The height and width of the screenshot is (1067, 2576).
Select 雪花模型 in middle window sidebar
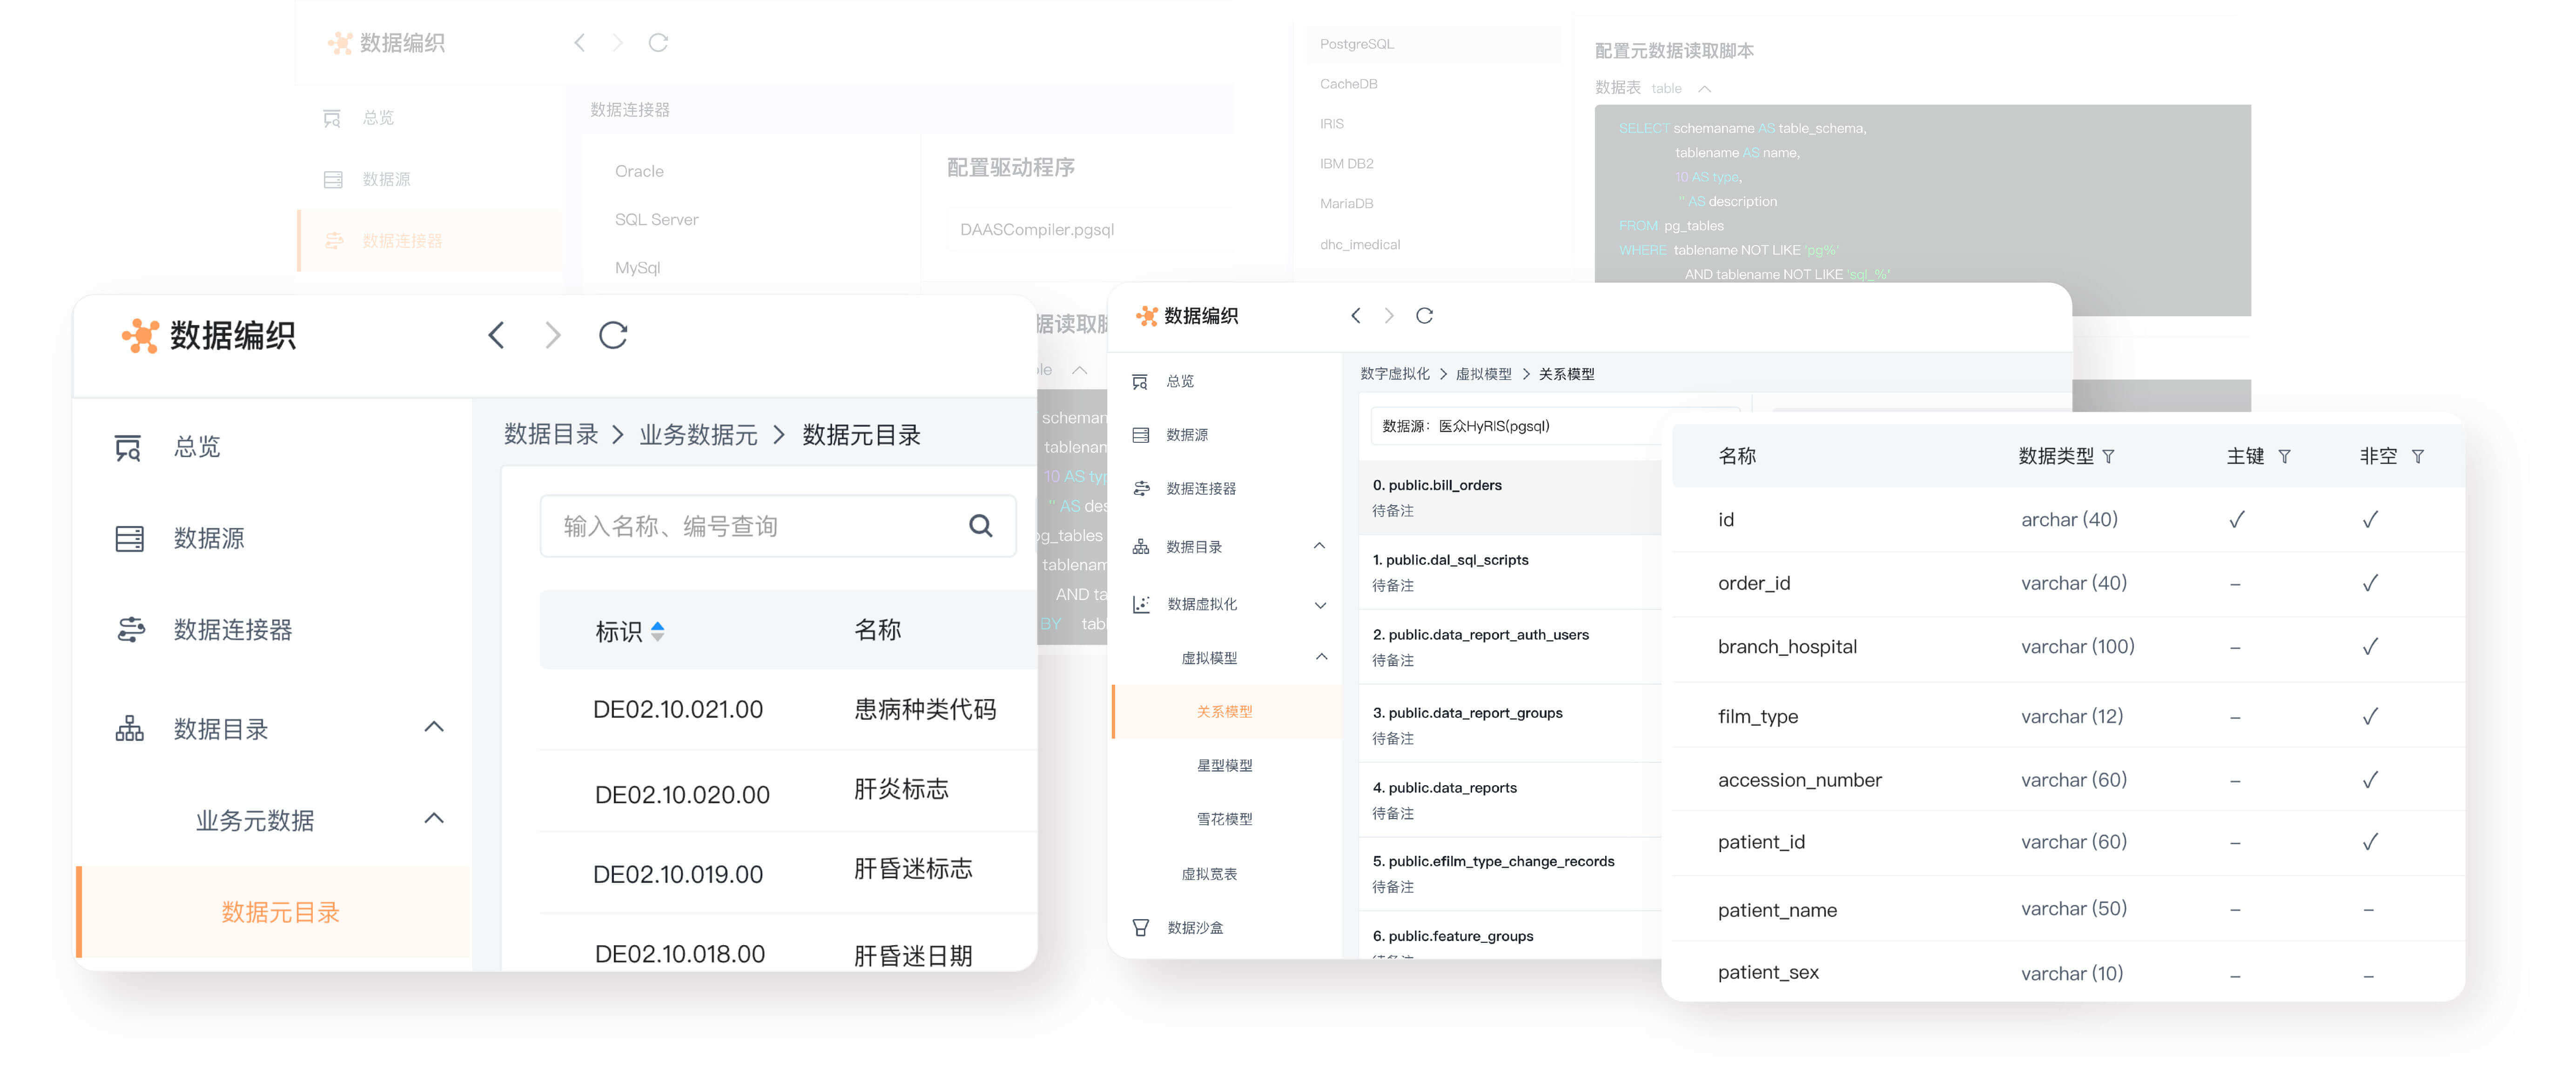coord(1224,819)
